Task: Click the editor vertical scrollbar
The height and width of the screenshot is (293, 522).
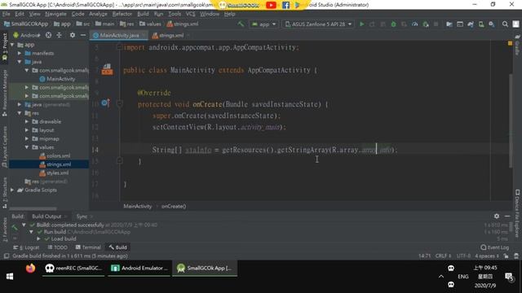Action: click(x=511, y=121)
